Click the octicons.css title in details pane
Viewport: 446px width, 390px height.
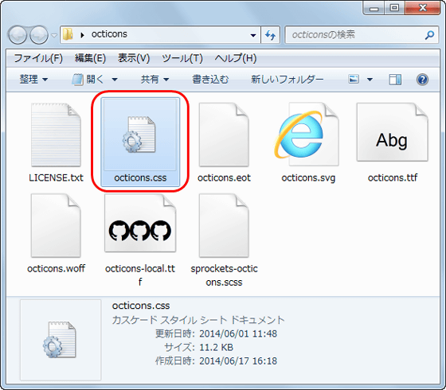141,306
